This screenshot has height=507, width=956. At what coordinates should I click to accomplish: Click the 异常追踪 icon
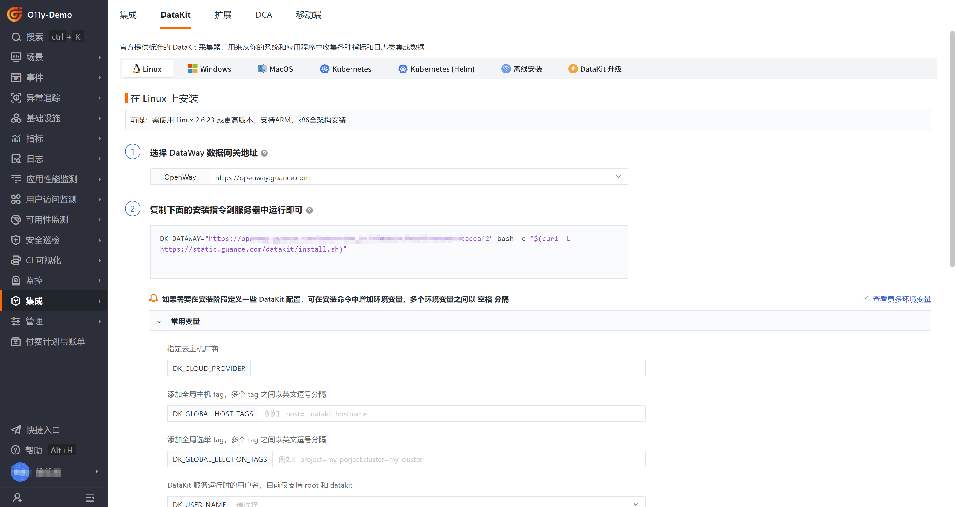[16, 98]
